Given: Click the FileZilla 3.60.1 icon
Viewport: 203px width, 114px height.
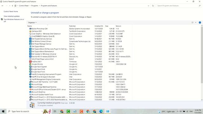Looking at the screenshot, I should coord(30,62).
